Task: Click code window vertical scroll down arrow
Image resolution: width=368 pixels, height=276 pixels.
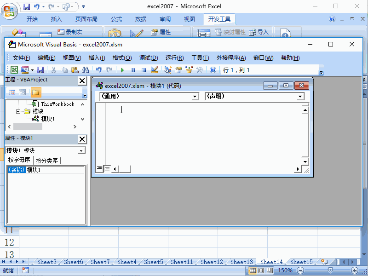Action: 305,161
